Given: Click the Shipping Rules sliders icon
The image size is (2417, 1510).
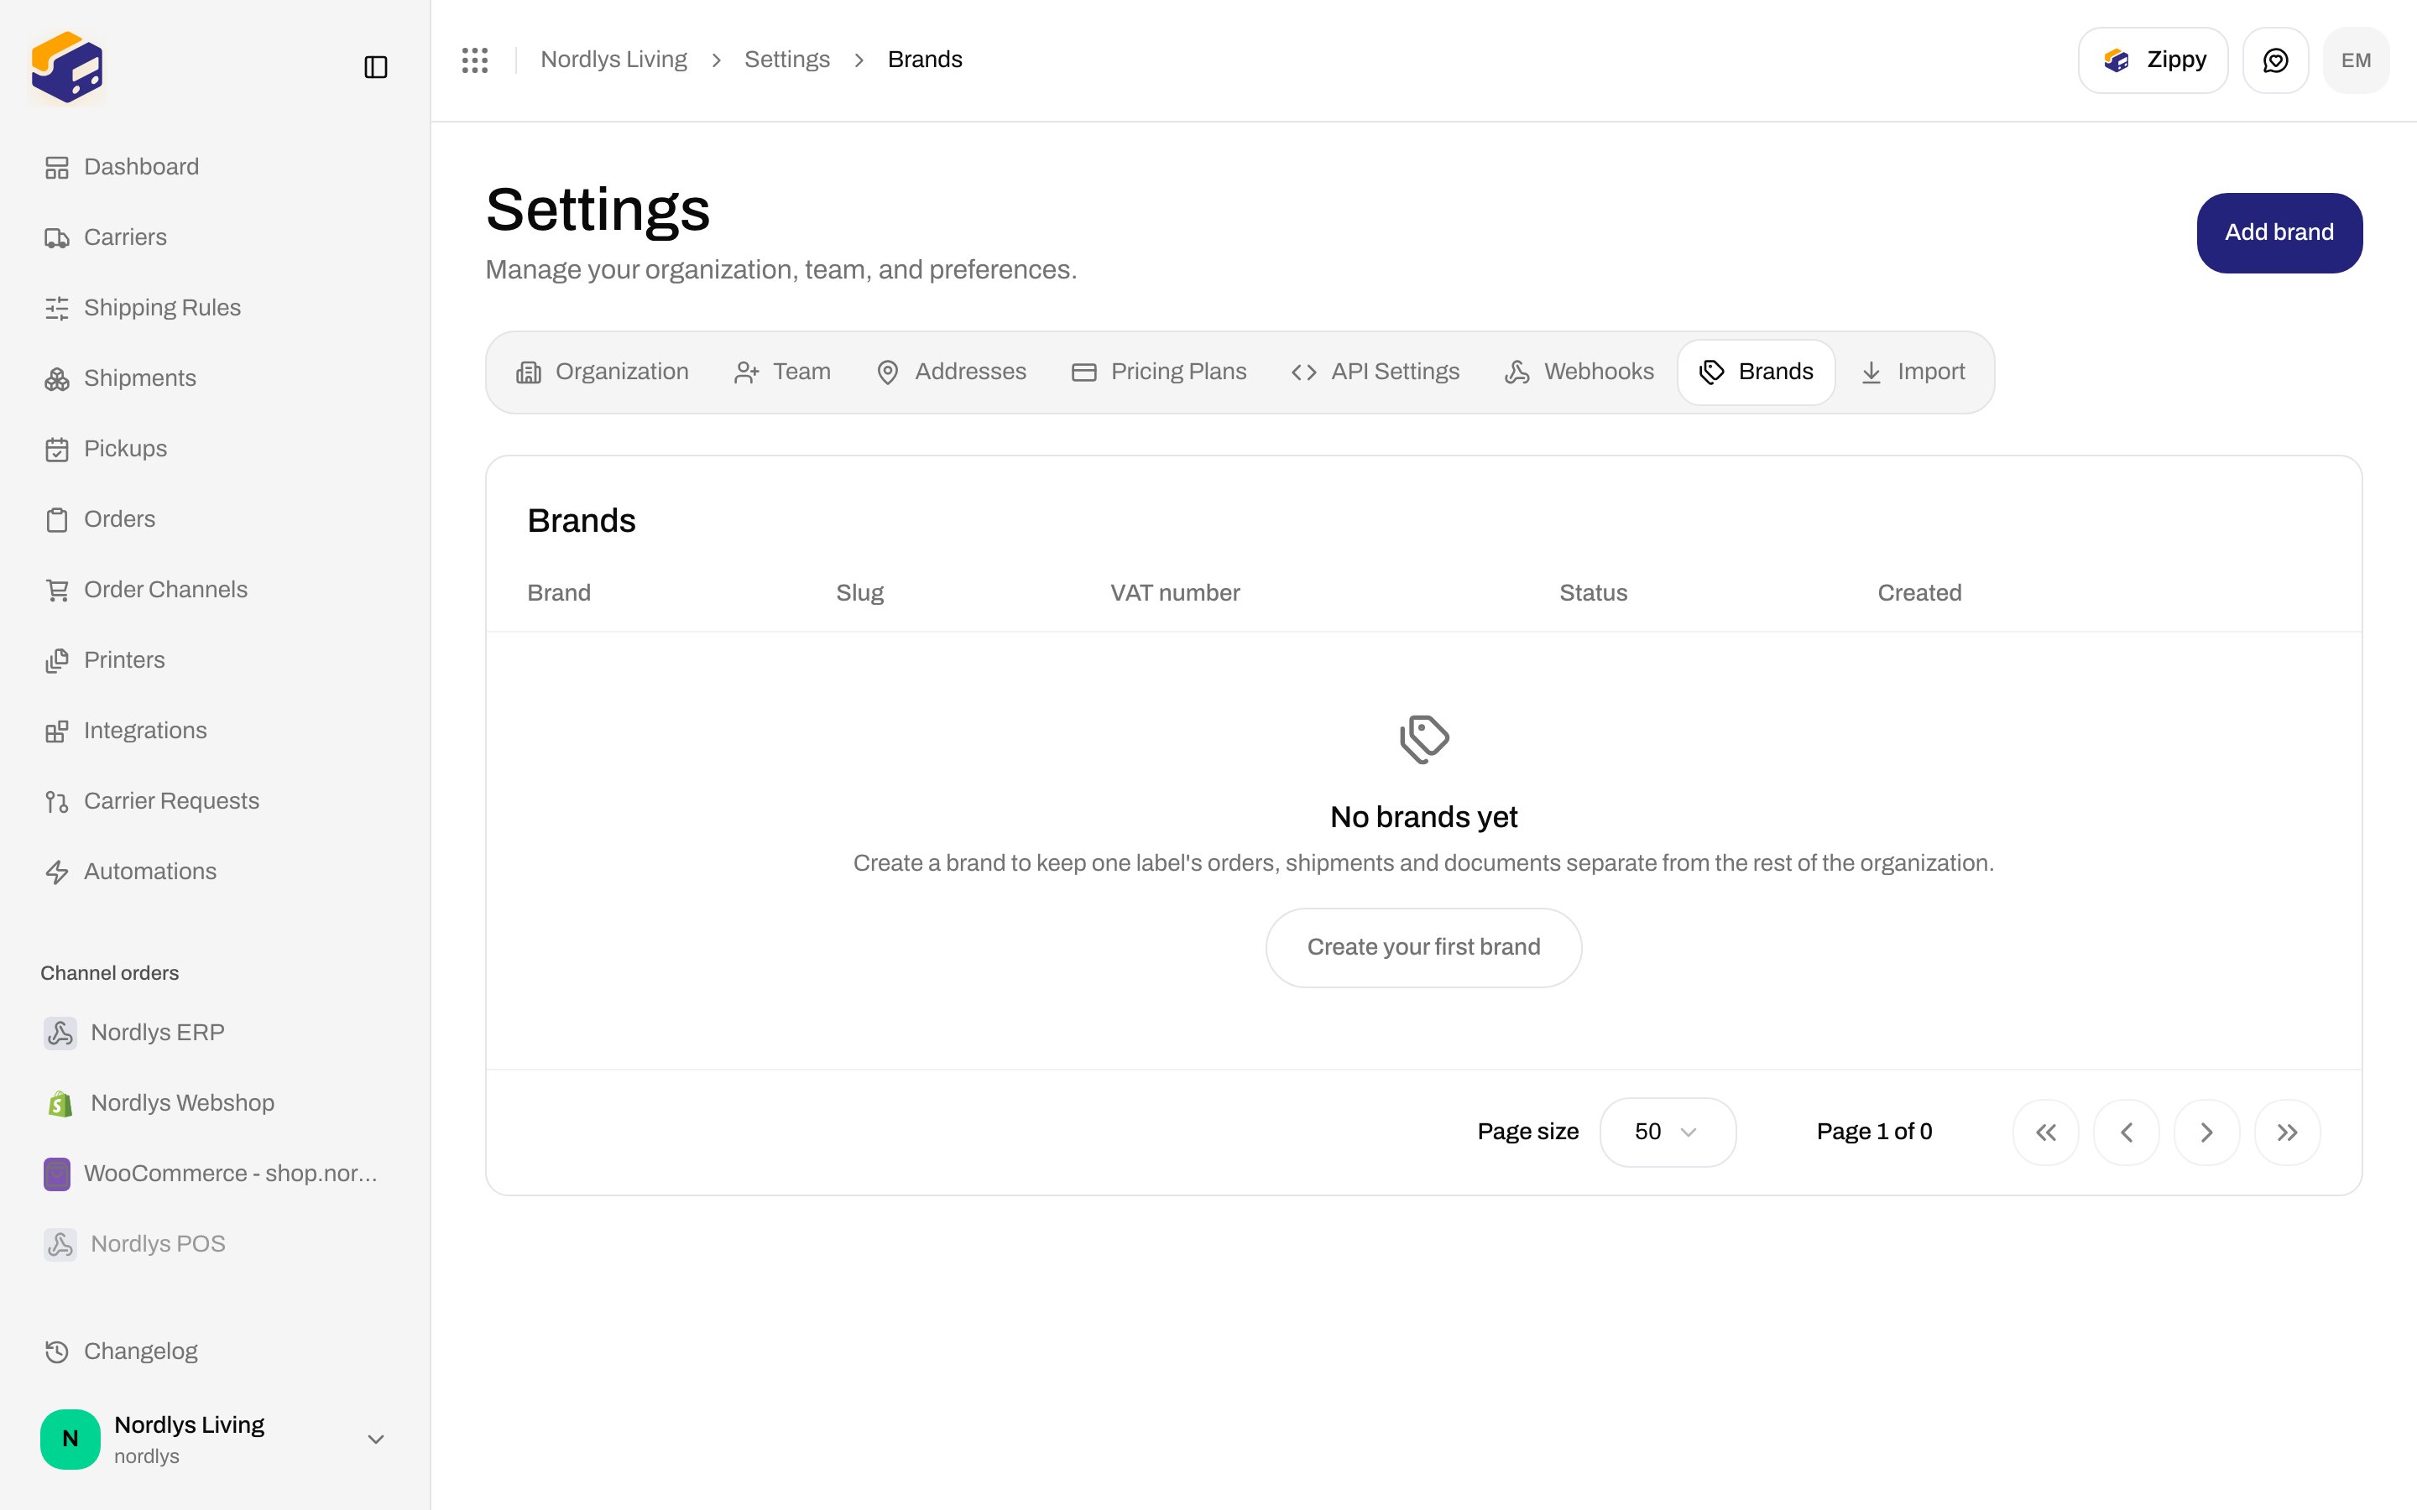Looking at the screenshot, I should (x=57, y=309).
